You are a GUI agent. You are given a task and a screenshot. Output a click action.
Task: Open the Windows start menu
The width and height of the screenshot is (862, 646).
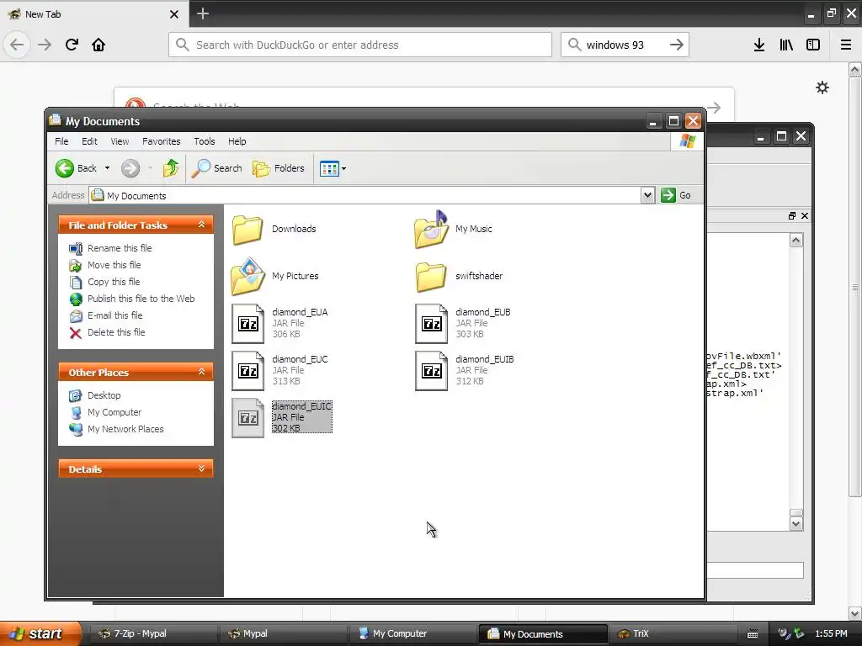[x=40, y=633]
